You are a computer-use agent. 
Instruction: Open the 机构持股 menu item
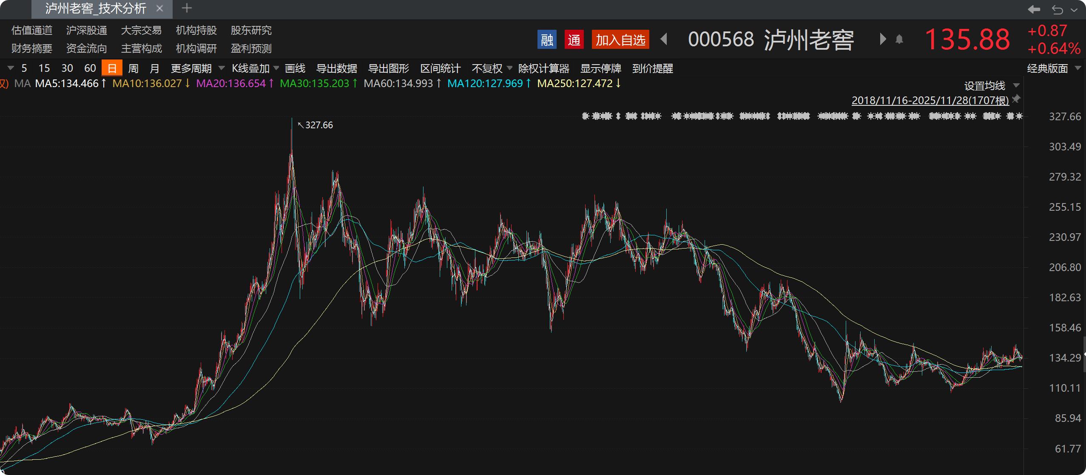click(196, 30)
